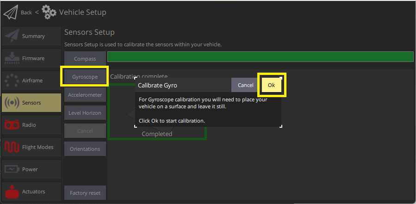Open the Orientations settings
Screen dimensions: 416x204
(85, 149)
